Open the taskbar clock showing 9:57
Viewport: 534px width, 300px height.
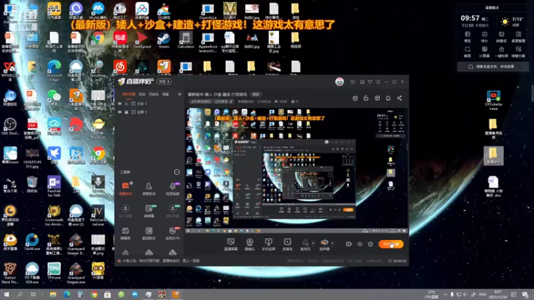(497, 295)
